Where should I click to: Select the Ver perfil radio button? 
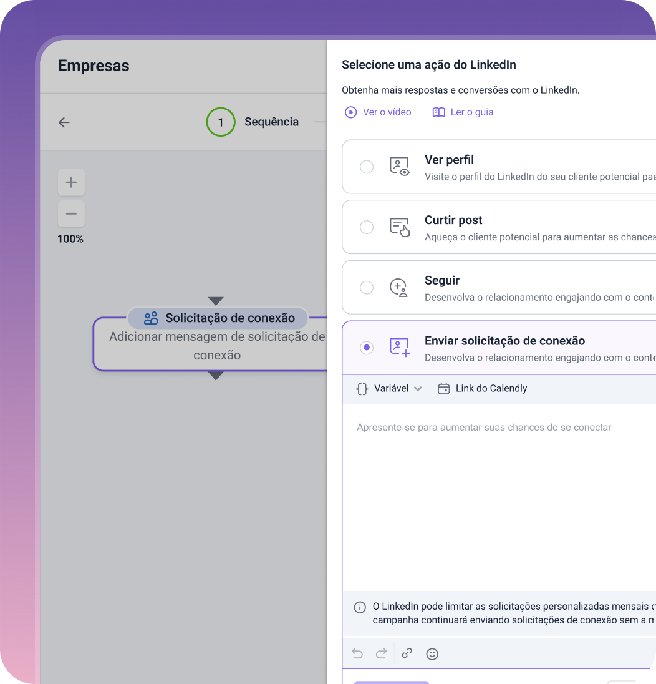(x=367, y=167)
